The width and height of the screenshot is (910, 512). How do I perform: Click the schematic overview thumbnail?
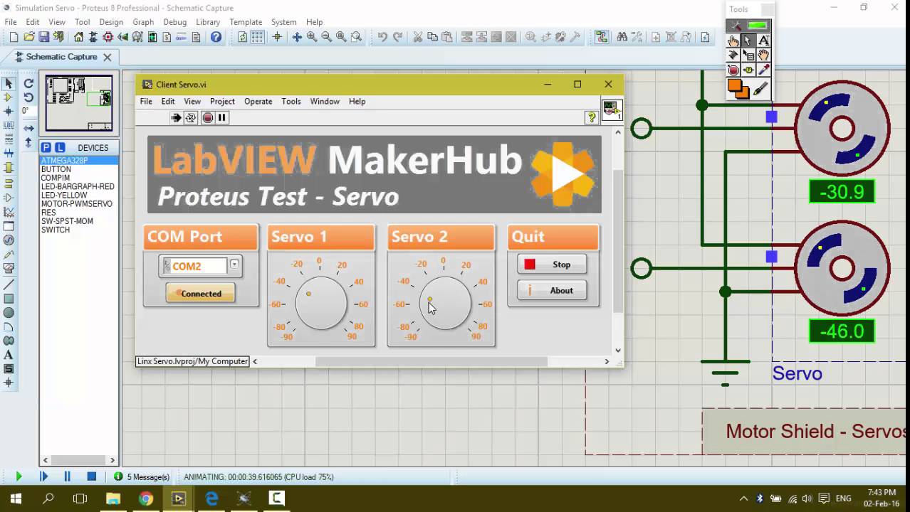(x=79, y=103)
